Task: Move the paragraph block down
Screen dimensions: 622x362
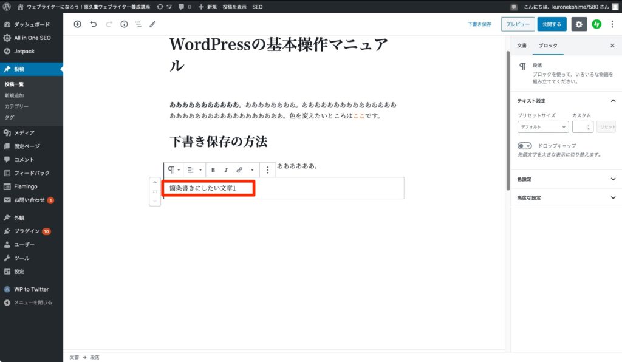Action: pyautogui.click(x=155, y=201)
